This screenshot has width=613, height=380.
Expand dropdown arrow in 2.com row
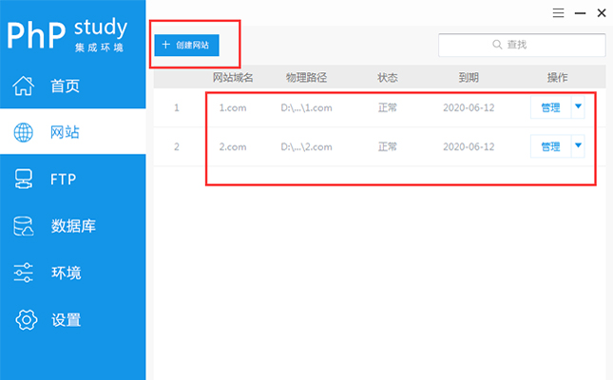(x=578, y=145)
